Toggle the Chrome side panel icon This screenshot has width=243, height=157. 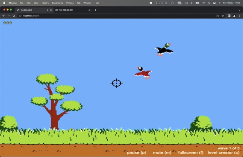(229, 16)
